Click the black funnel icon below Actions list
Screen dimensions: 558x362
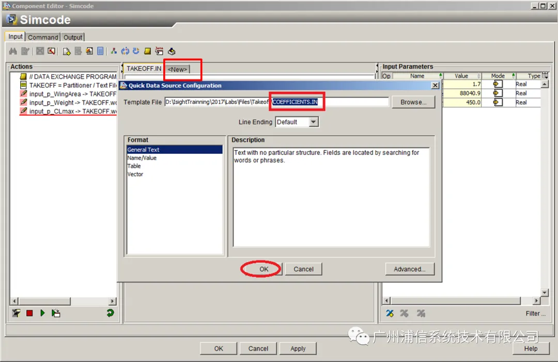tap(17, 313)
